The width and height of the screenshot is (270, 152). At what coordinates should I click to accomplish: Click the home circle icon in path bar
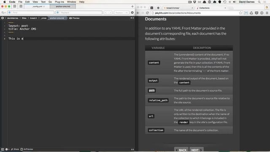(3, 18)
